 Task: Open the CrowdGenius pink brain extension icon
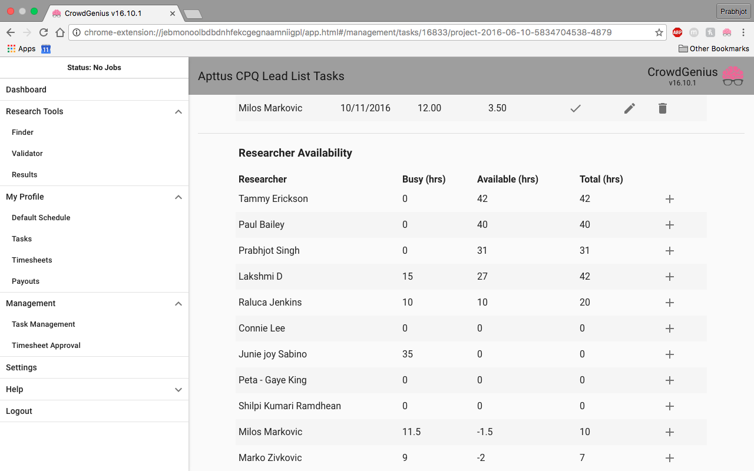(x=727, y=32)
